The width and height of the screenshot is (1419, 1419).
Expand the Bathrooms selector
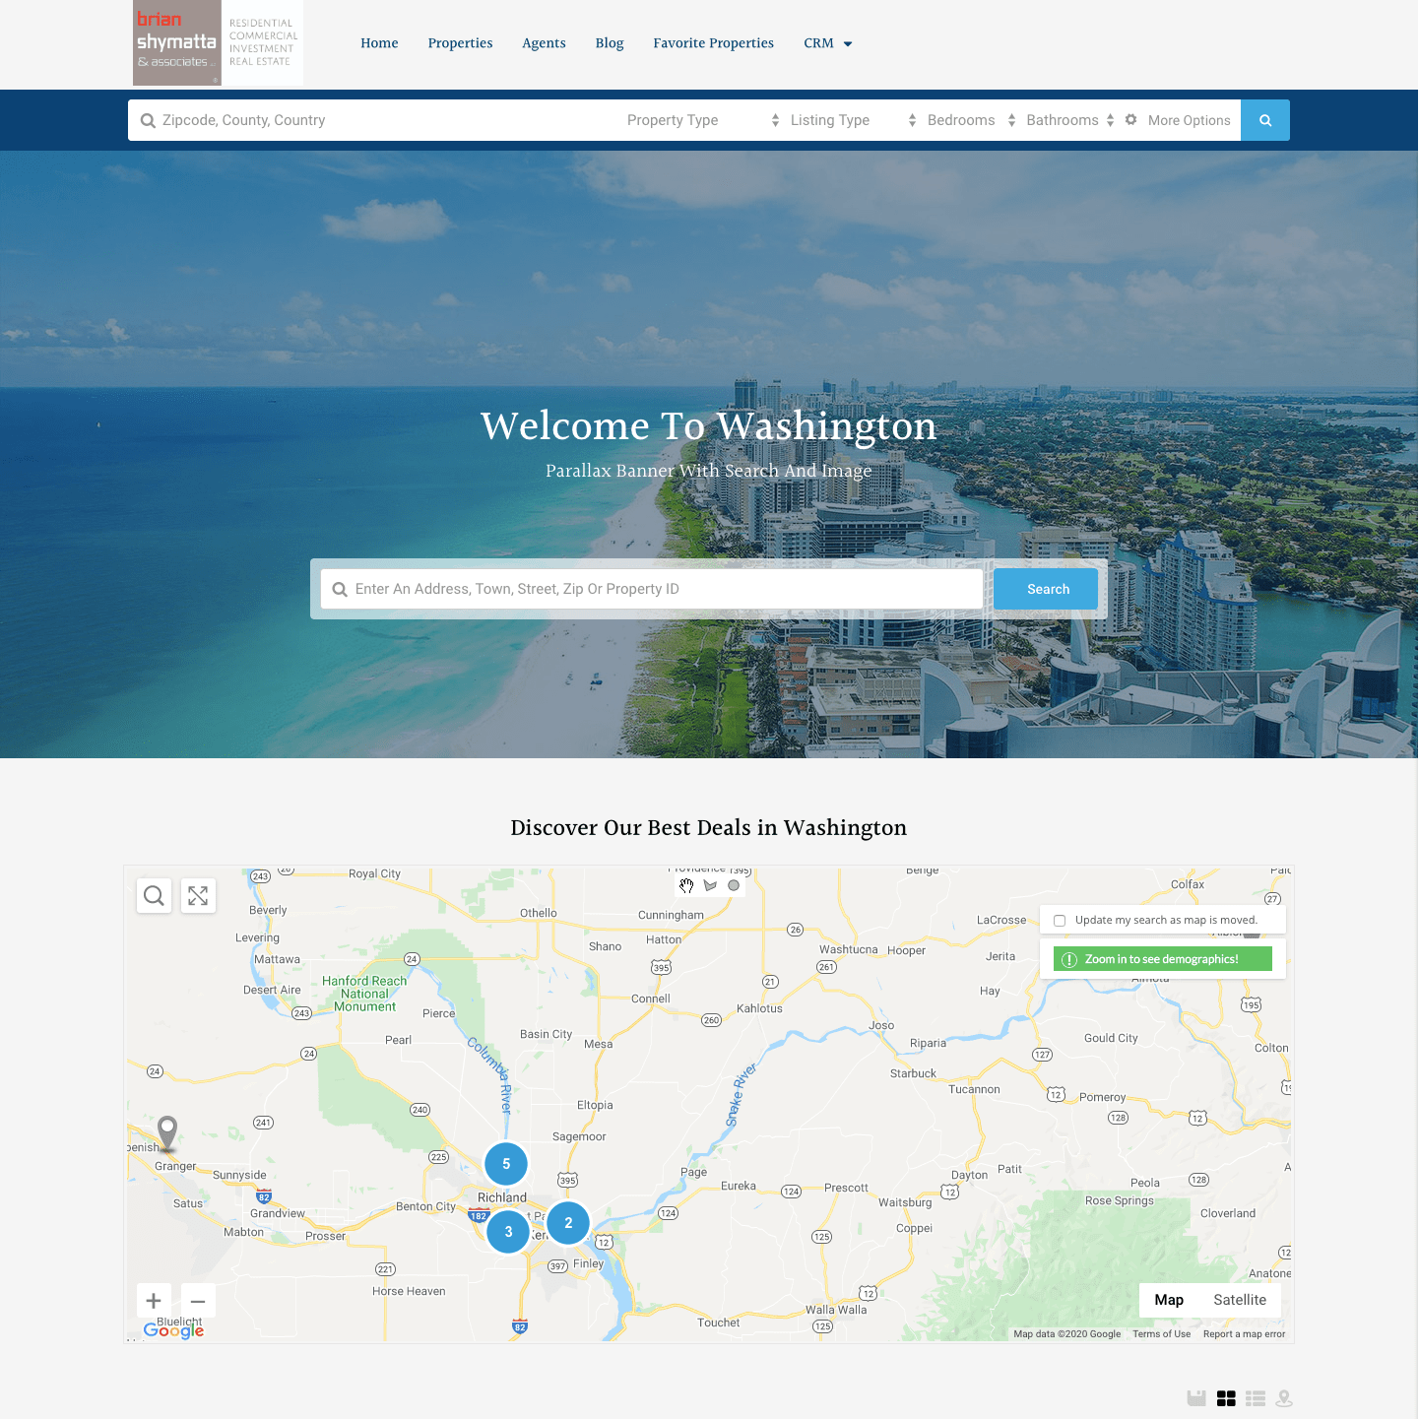1069,120
